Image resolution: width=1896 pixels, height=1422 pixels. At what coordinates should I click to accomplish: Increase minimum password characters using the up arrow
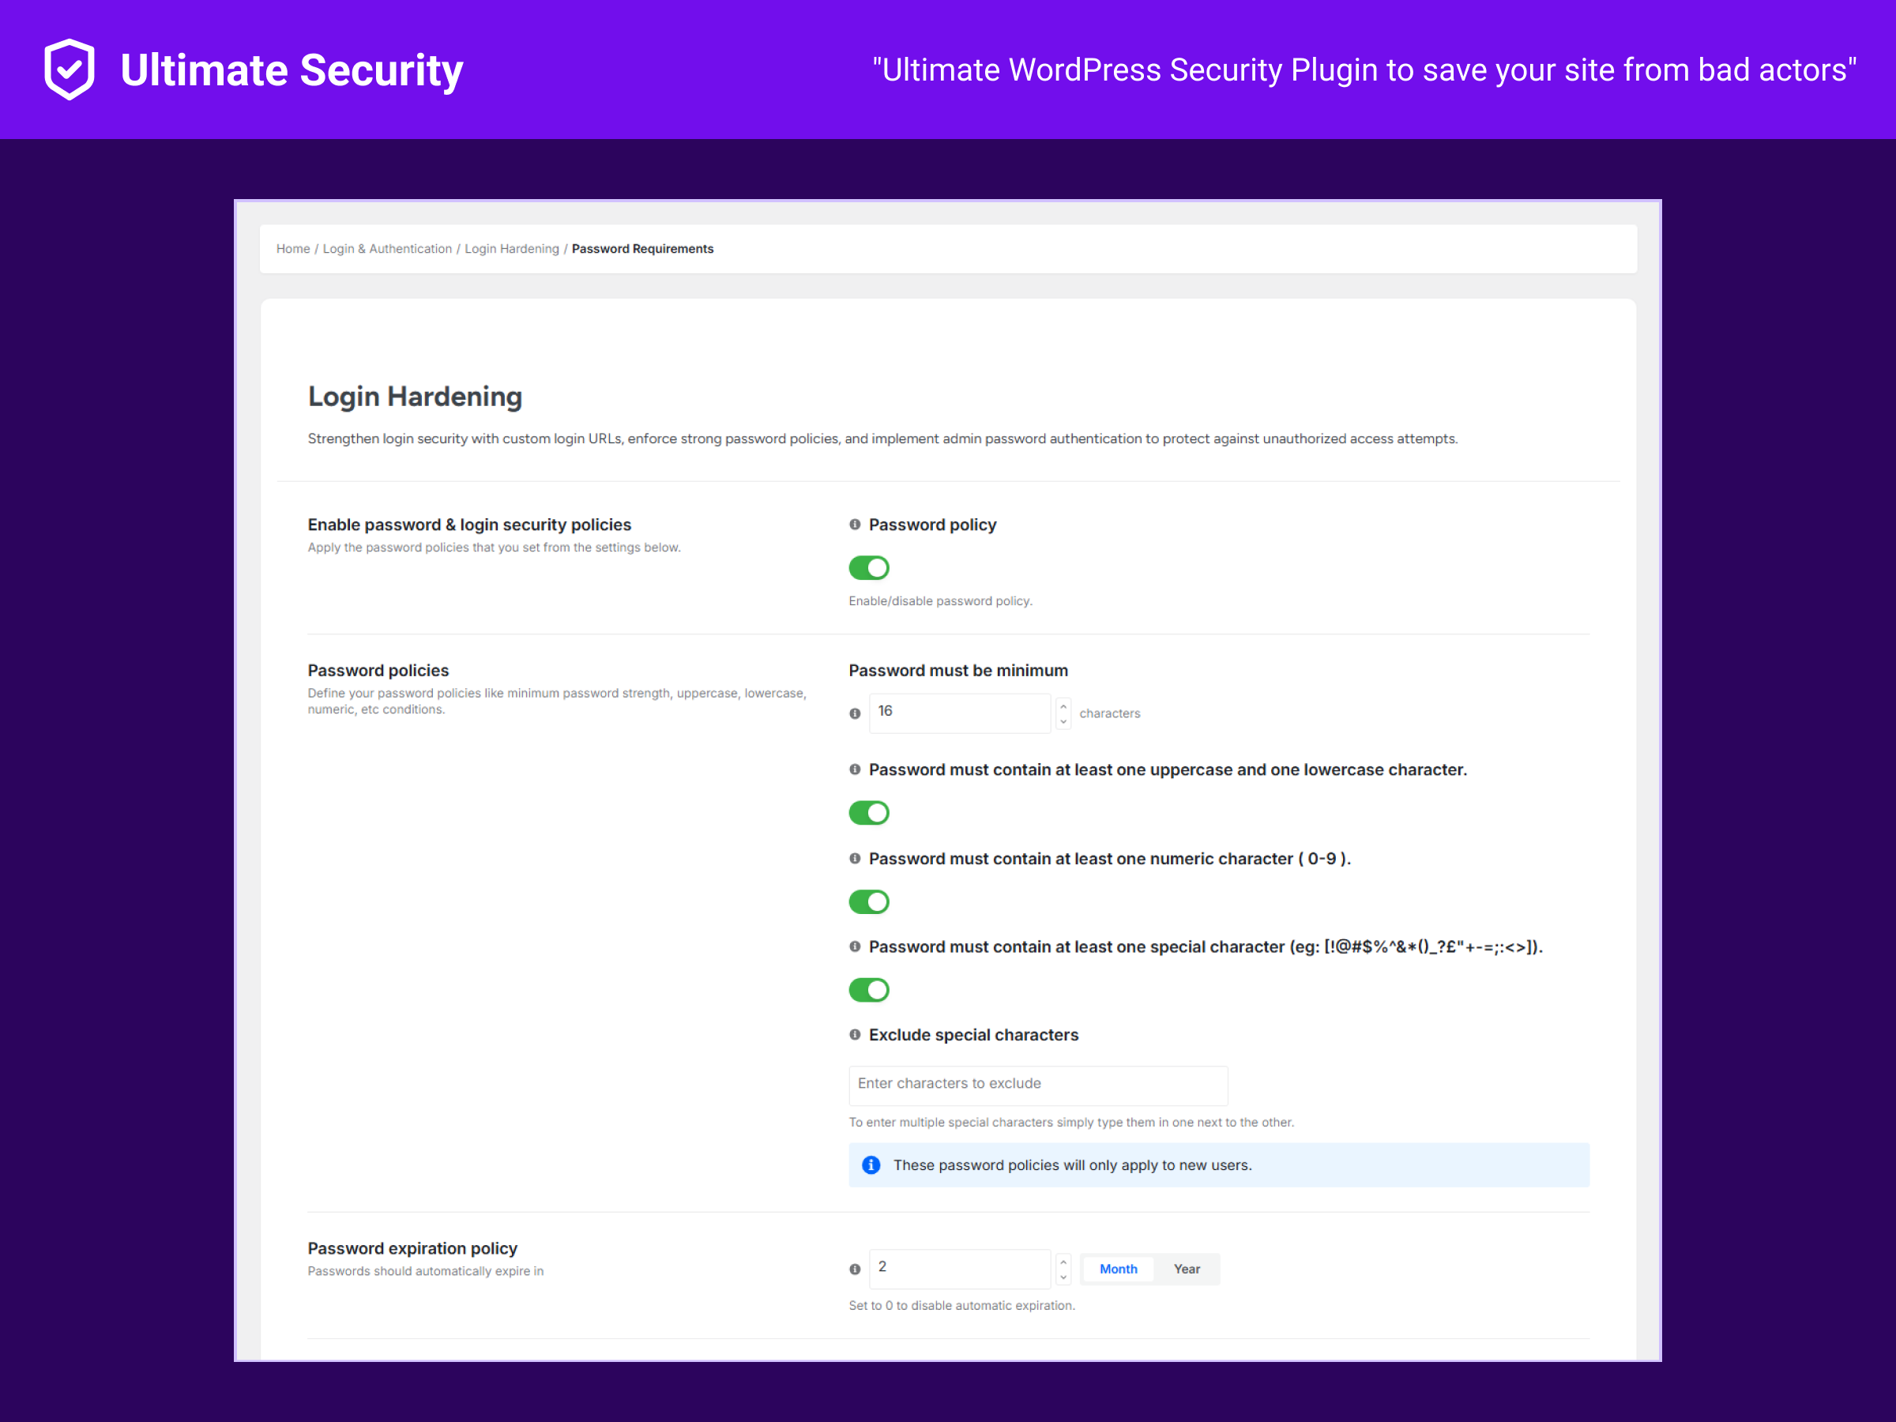[x=1063, y=705]
